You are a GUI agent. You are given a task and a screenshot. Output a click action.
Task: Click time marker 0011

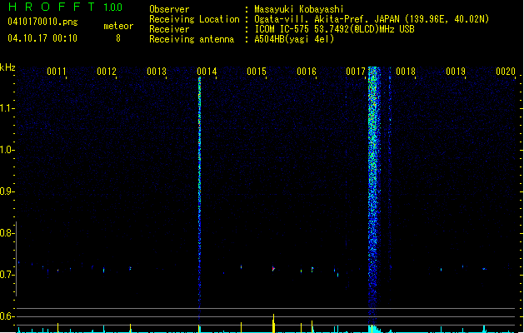coord(57,72)
